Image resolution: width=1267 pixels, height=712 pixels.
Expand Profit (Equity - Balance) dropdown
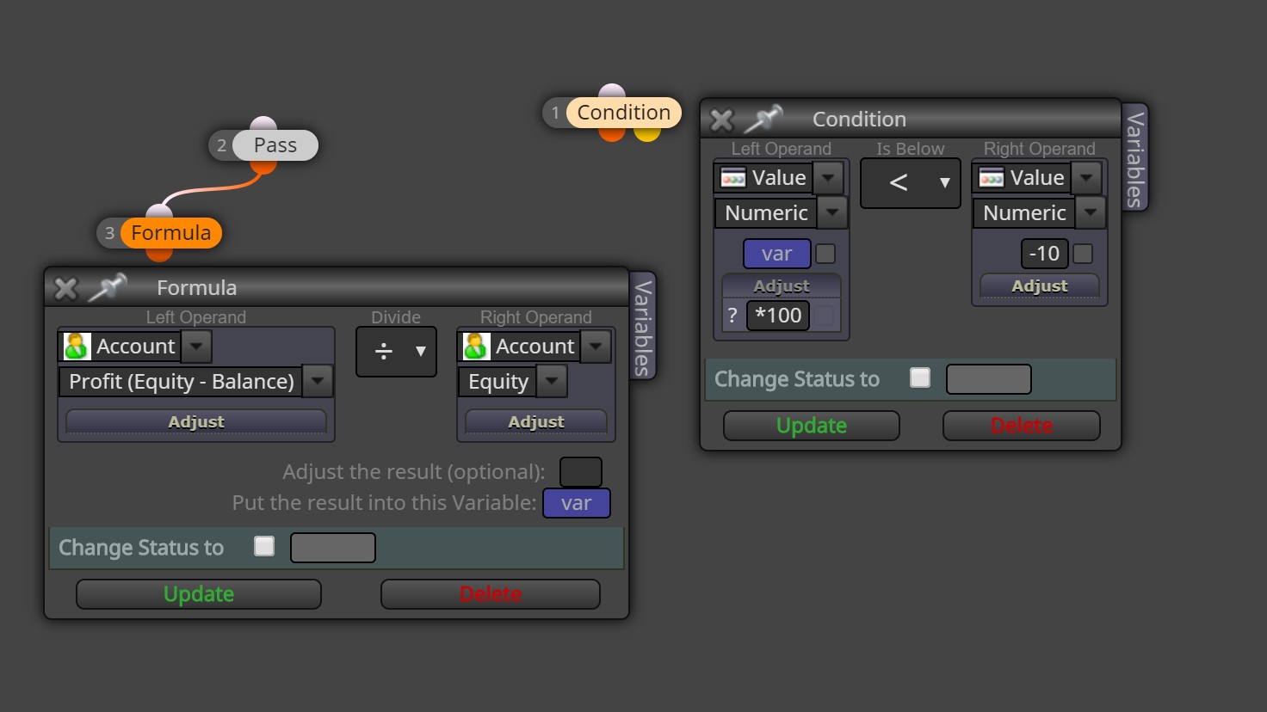(x=318, y=381)
